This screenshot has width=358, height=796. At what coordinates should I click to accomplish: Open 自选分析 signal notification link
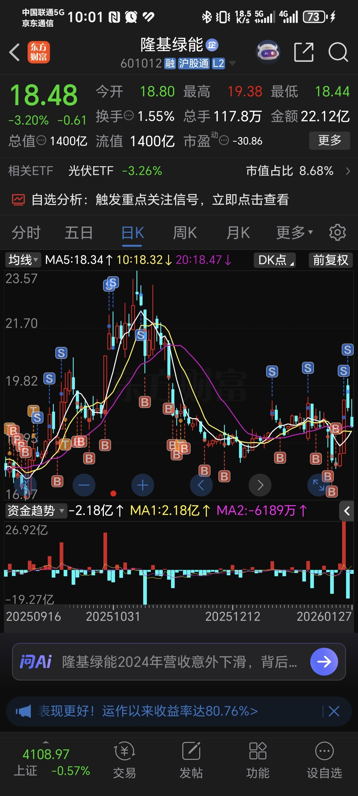click(x=160, y=200)
